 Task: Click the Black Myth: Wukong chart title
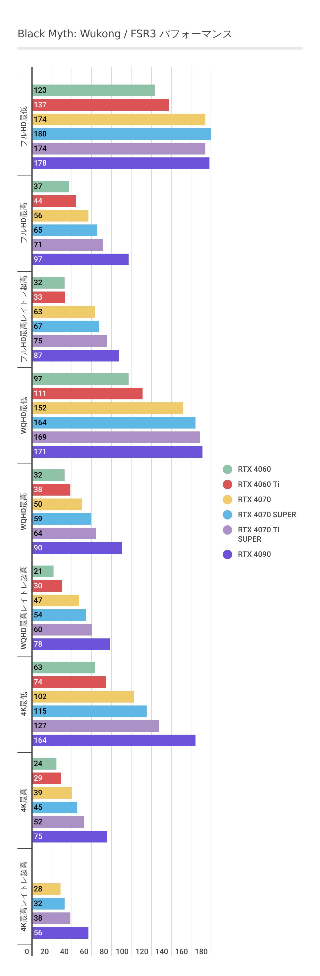point(125,34)
